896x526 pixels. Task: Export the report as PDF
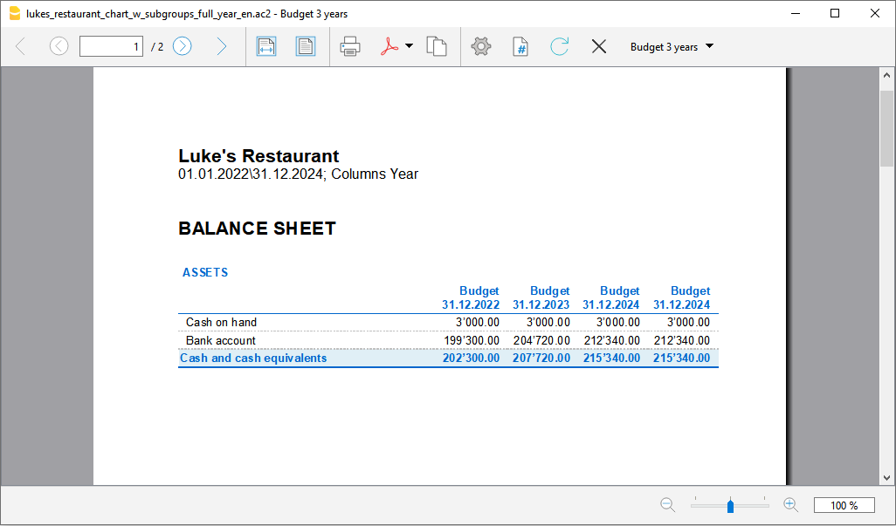coord(390,46)
